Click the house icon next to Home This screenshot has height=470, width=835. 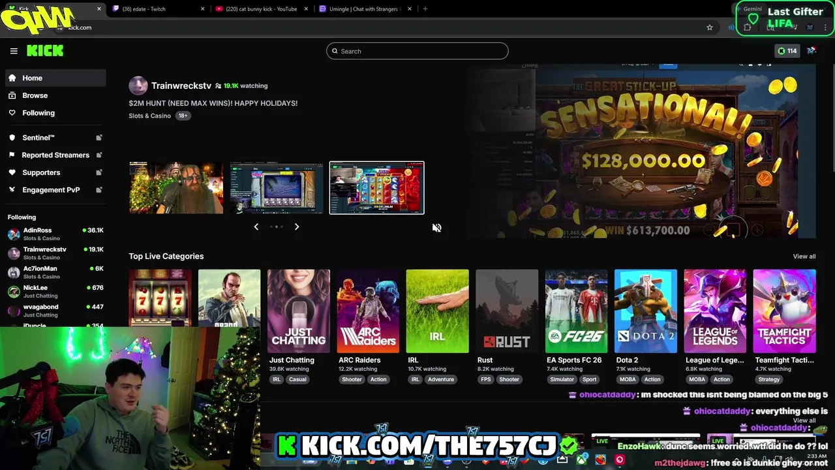coord(12,78)
